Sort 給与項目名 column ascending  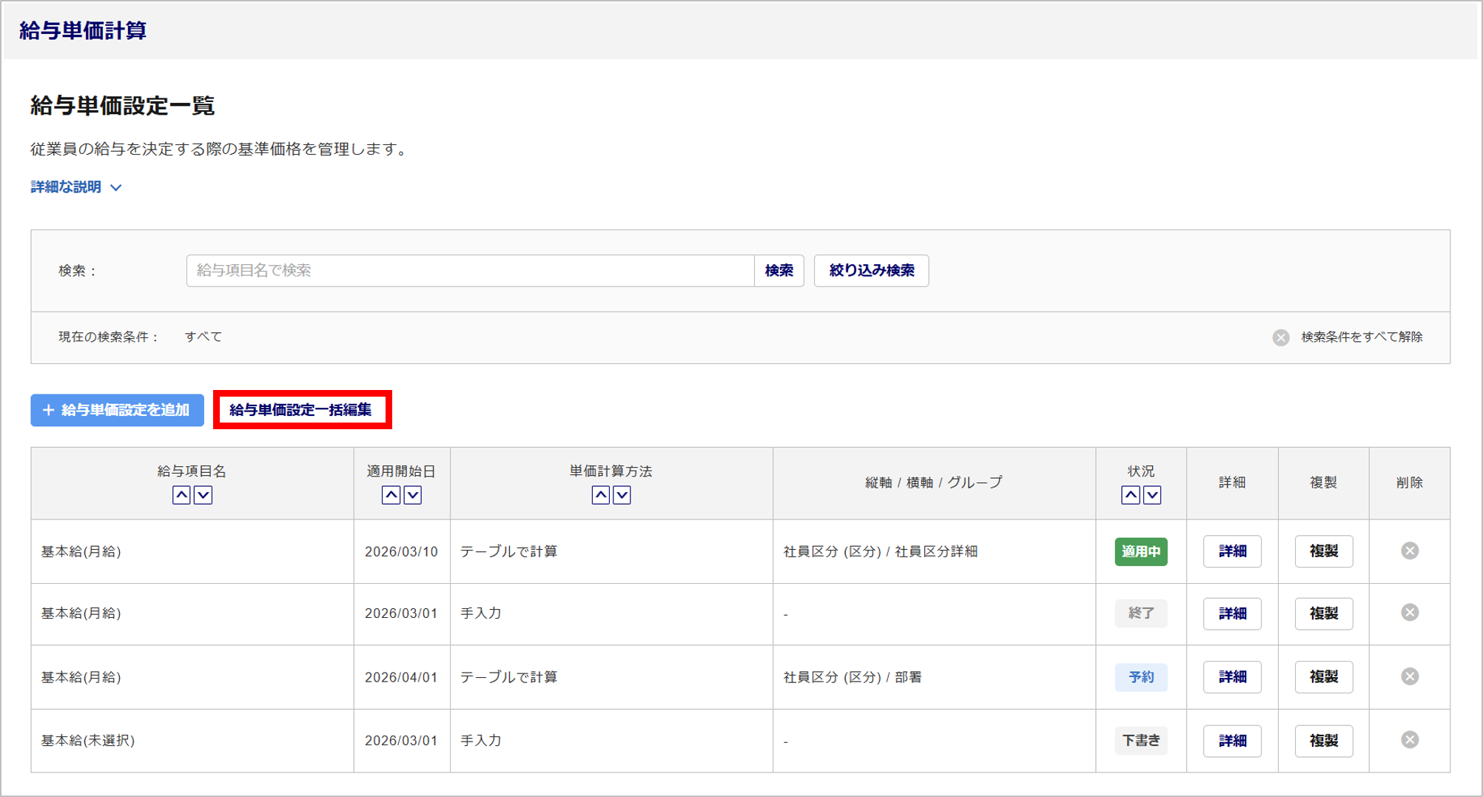pyautogui.click(x=181, y=495)
